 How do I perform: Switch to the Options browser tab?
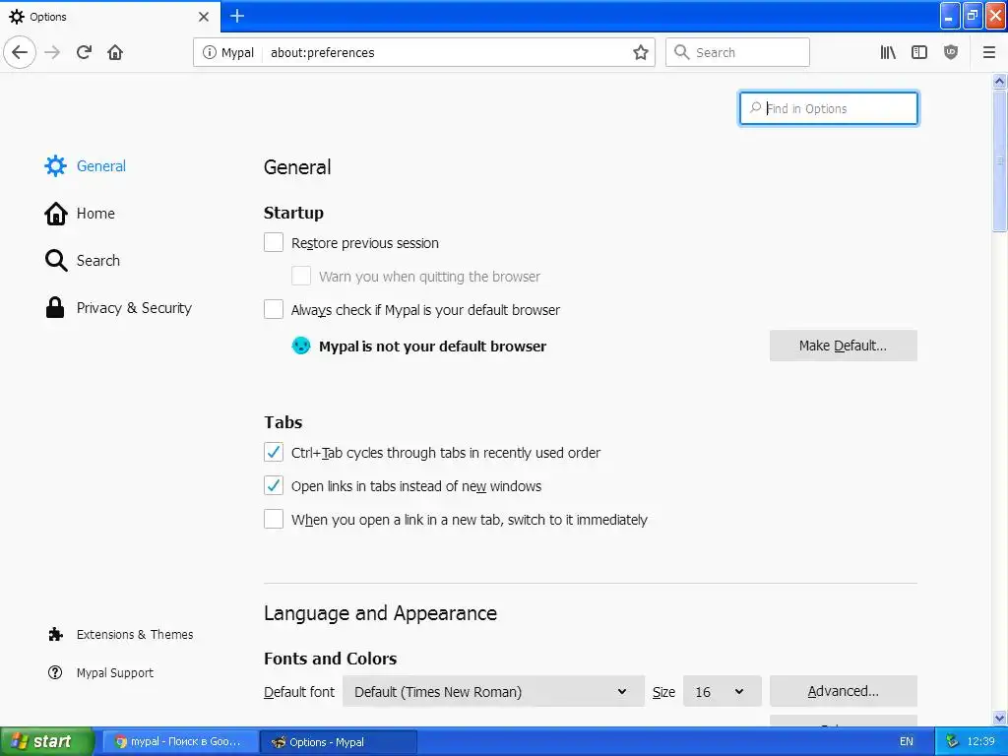pos(109,16)
